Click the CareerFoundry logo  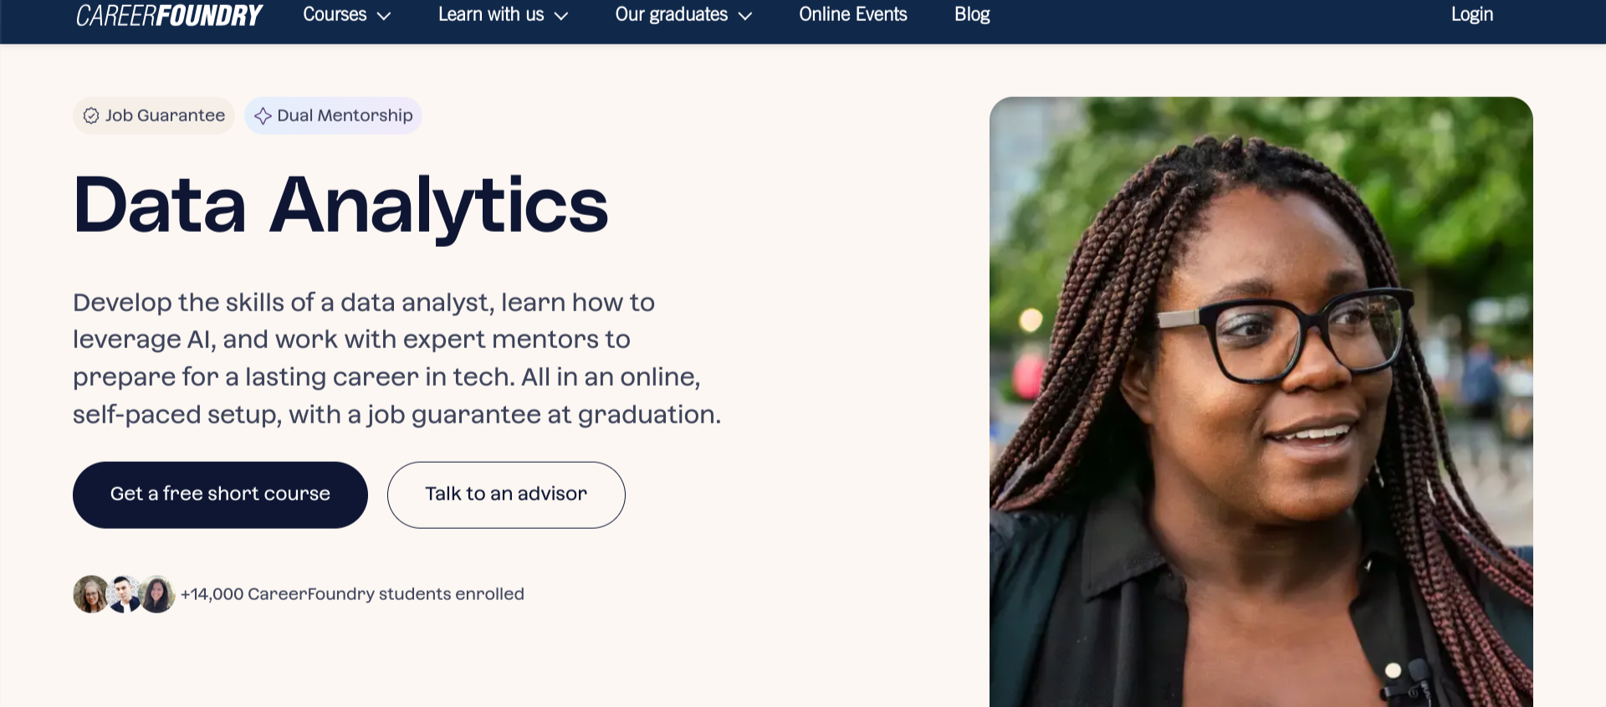(169, 15)
